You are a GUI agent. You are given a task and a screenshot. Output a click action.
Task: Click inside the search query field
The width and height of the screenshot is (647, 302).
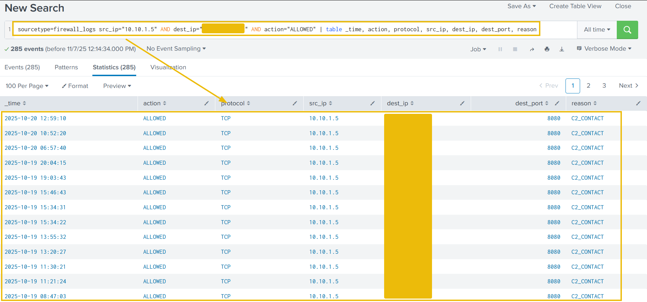point(557,30)
